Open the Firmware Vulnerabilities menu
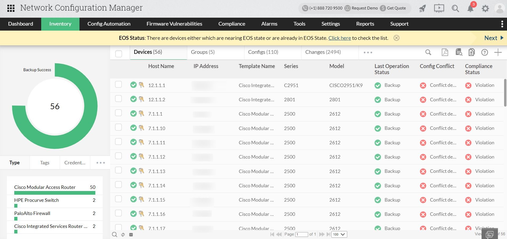Viewport: 507px width, 239px height. [x=174, y=24]
